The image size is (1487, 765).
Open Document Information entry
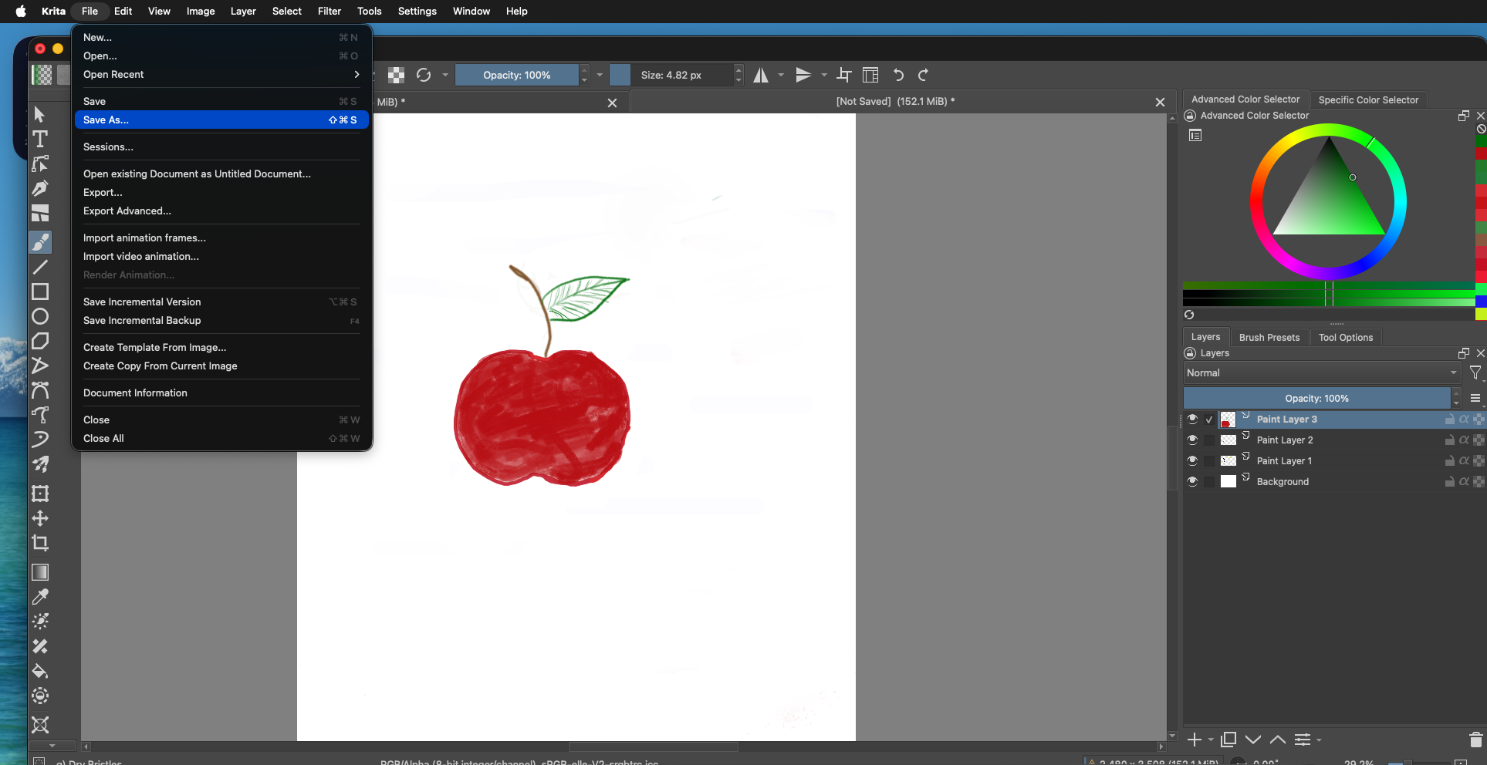coord(135,393)
